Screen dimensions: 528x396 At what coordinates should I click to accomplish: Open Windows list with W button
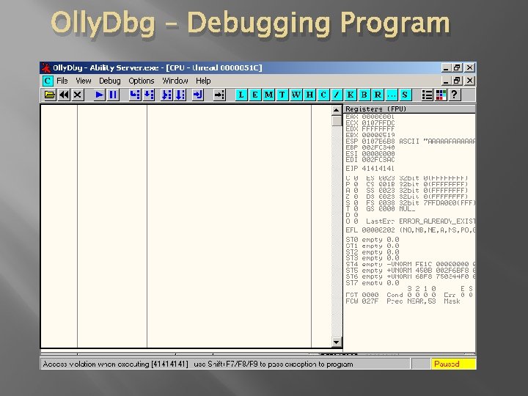[296, 95]
